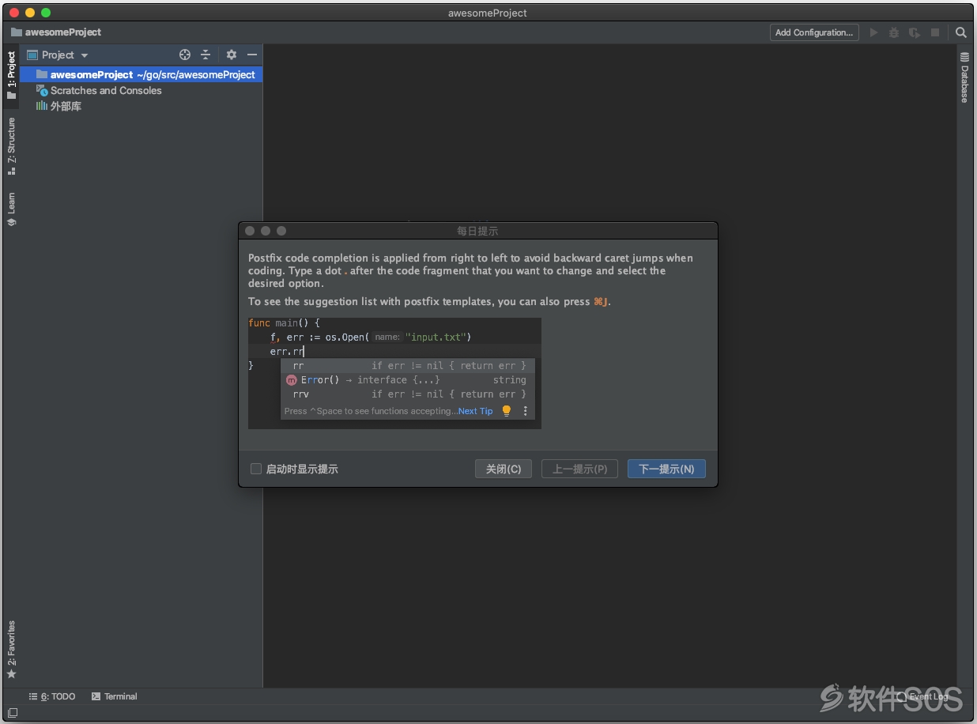
Task: Select Error() method suggestion
Action: pyautogui.click(x=408, y=379)
